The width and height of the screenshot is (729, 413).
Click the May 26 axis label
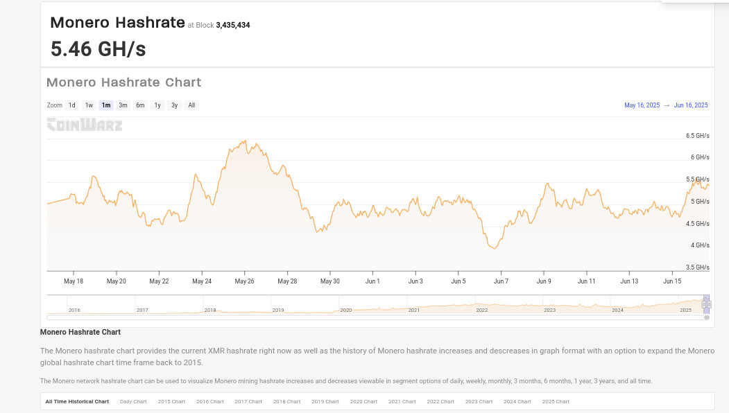click(245, 281)
